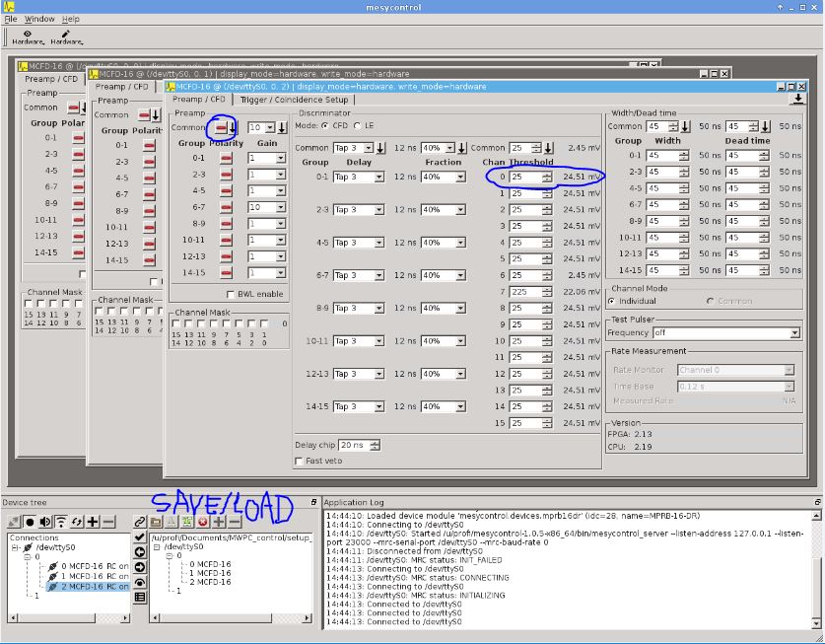The height and width of the screenshot is (644, 825).
Task: Switch to Trigger / Coincidence Setup tab
Action: pos(295,100)
